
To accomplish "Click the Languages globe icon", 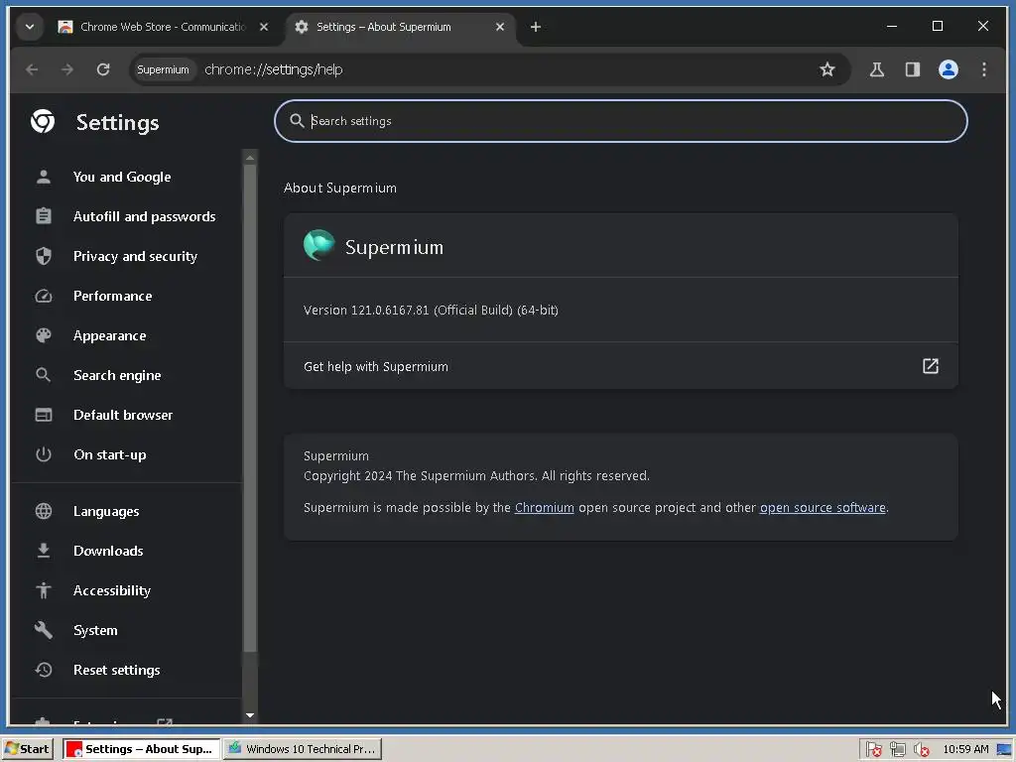I will coord(44,511).
